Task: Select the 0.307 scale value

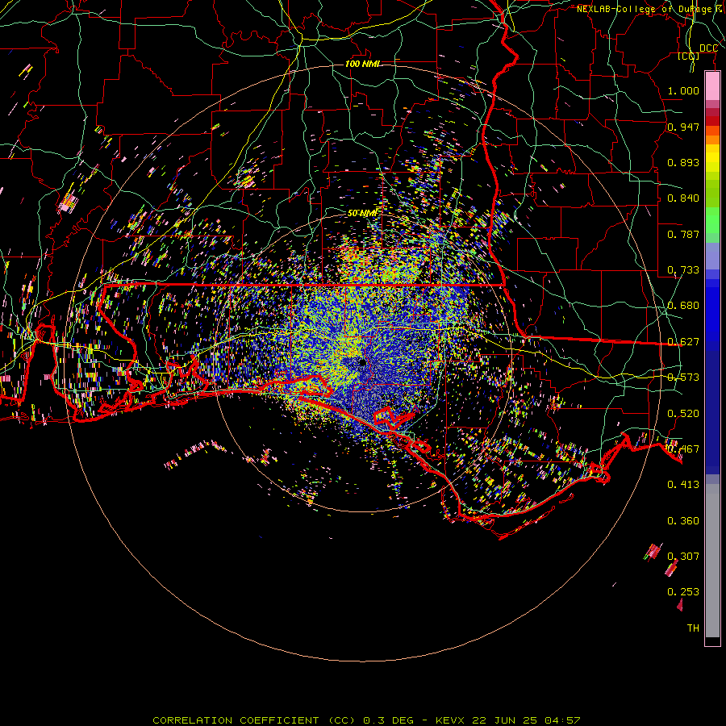Action: point(683,556)
